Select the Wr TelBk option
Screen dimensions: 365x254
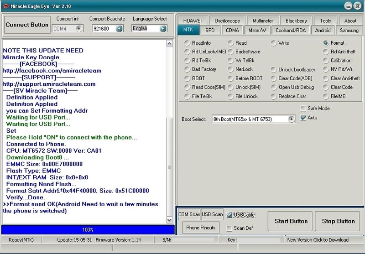point(241,61)
